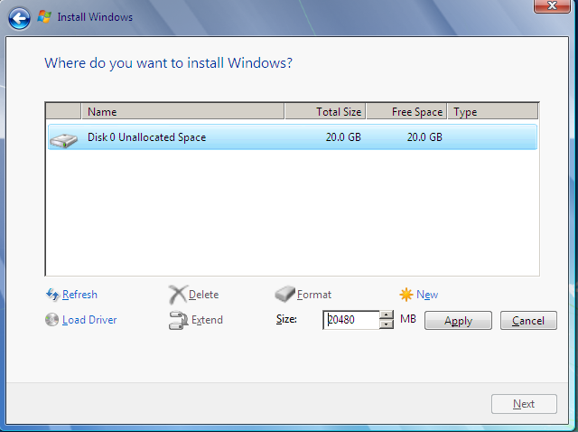Apply the new partition size

pos(458,320)
